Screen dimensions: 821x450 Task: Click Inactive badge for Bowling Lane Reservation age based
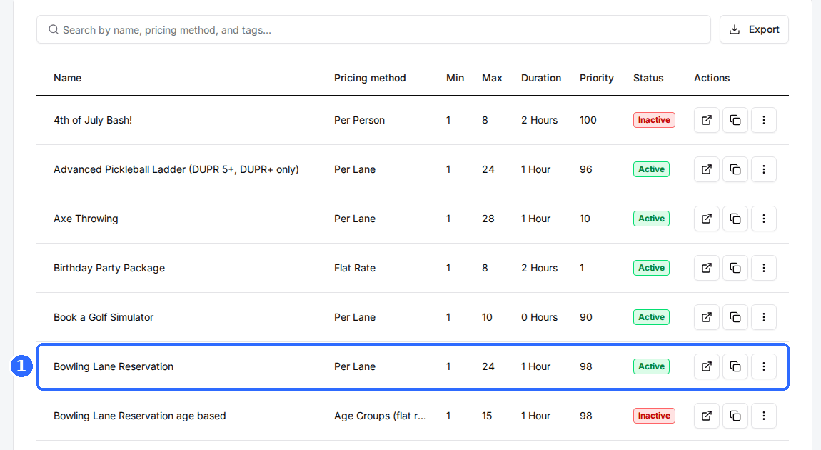coord(654,416)
